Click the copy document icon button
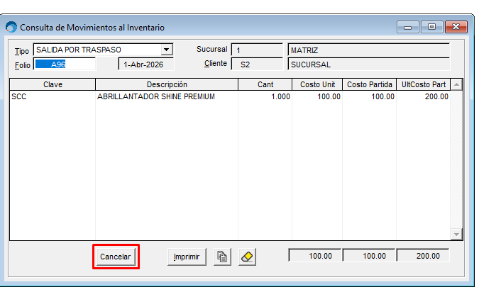Viewport: 479px width, 292px height. pyautogui.click(x=222, y=257)
